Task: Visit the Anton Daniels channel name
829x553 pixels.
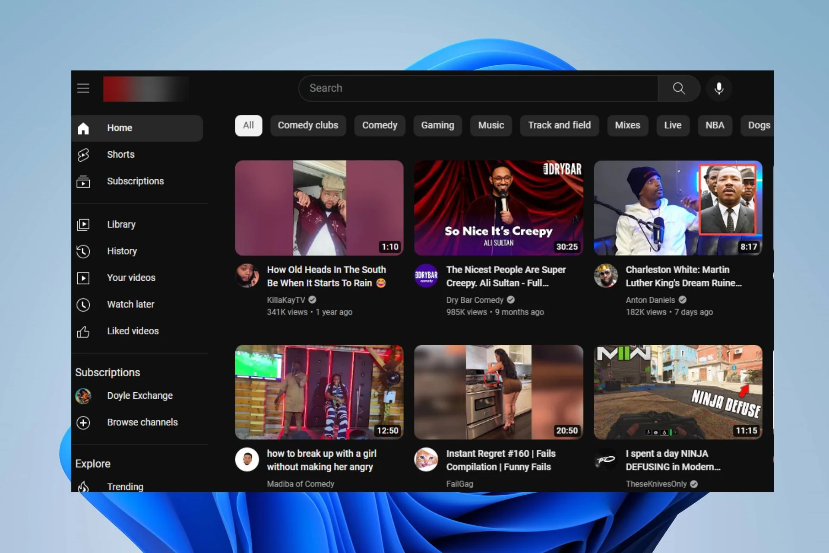Action: pyautogui.click(x=650, y=300)
